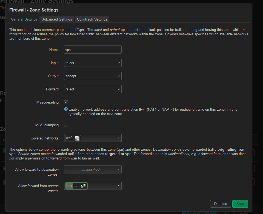Click the lan interface icon in source zones
The image size is (263, 214).
[83, 186]
